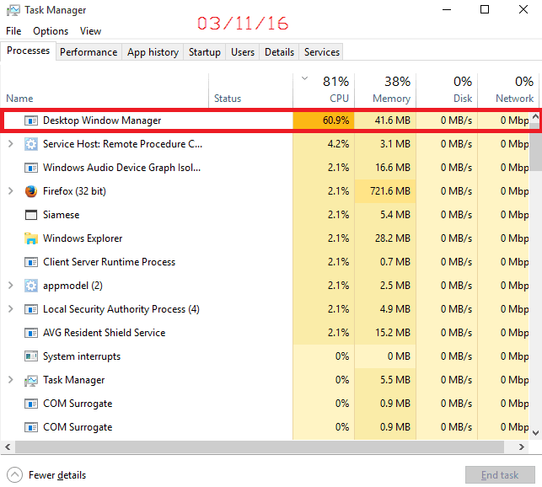
Task: Select the Desktop Window Manager row name
Action: [x=102, y=120]
